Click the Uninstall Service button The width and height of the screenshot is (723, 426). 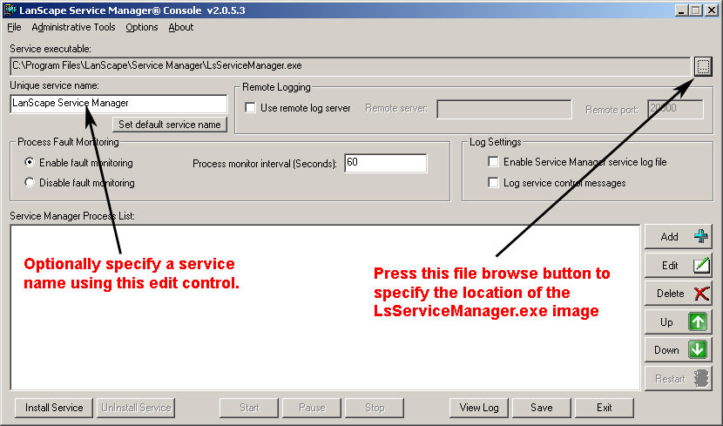[136, 408]
